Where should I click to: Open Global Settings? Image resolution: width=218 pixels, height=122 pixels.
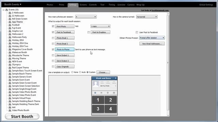(206, 5)
